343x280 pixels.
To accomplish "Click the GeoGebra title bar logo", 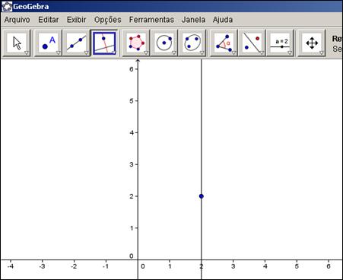I will click(x=7, y=6).
